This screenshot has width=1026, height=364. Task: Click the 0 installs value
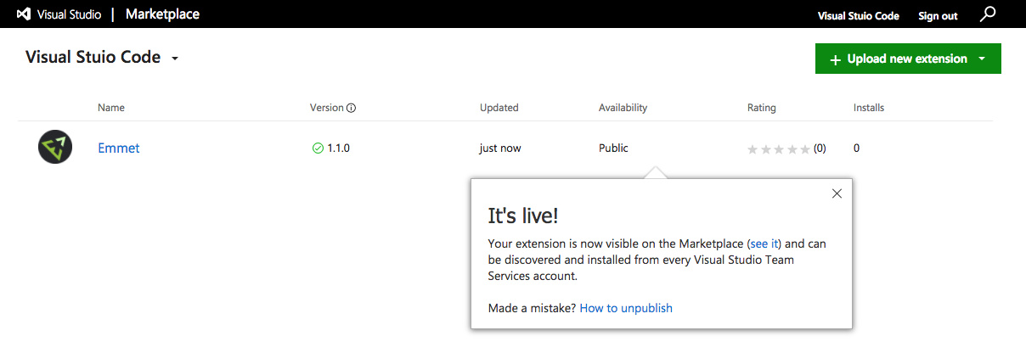[857, 148]
